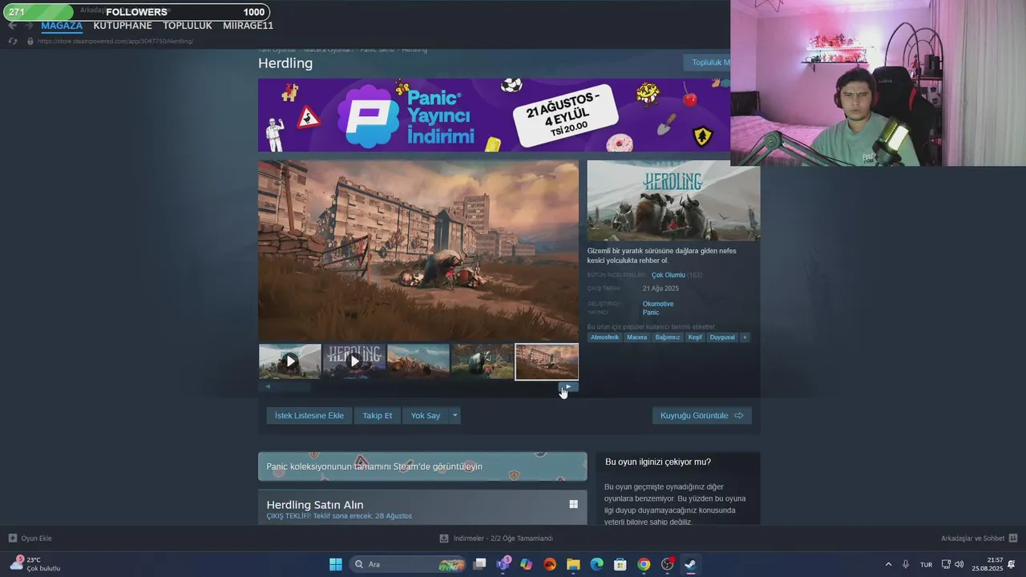Screen dimensions: 1026x577
Task: Switch to the KÜTÜPHANE tab
Action: point(123,26)
